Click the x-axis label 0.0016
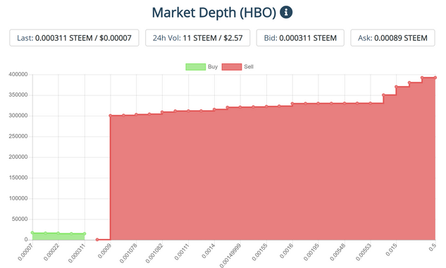The height and width of the screenshot is (268, 446). [x=286, y=250]
